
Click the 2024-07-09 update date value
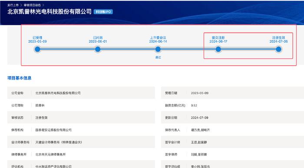199,118
